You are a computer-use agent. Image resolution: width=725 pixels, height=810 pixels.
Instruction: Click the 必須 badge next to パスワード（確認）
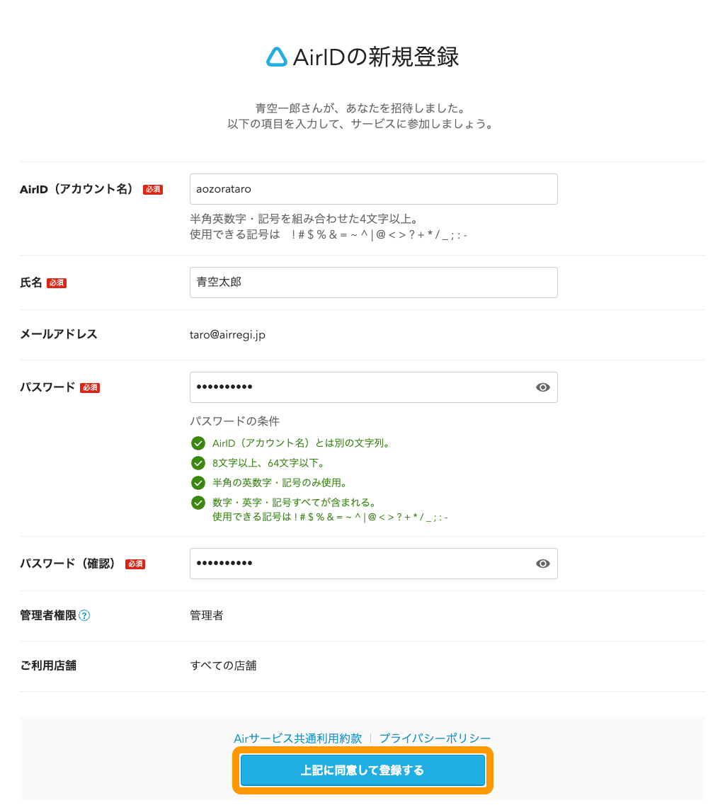coord(135,564)
